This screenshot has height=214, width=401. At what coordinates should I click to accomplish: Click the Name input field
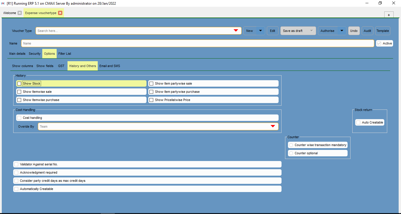[x=198, y=43]
